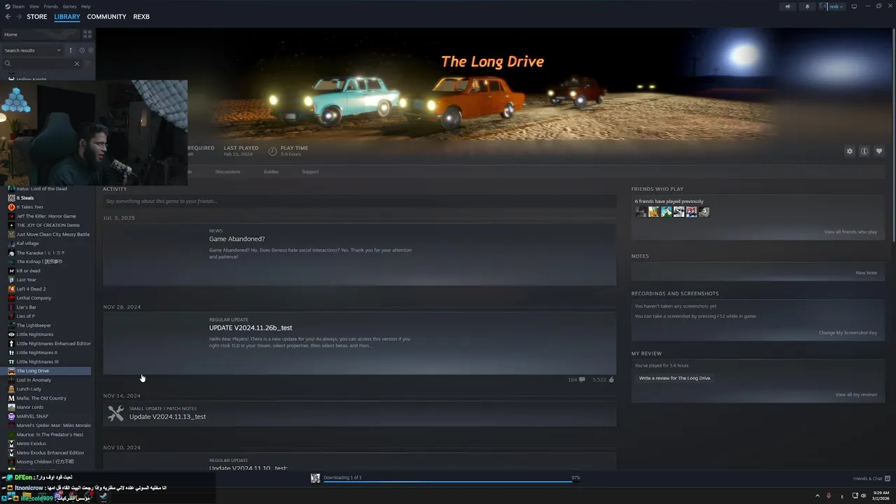Viewport: 896px width, 504px height.
Task: Open the game settings gear icon
Action: 850,151
